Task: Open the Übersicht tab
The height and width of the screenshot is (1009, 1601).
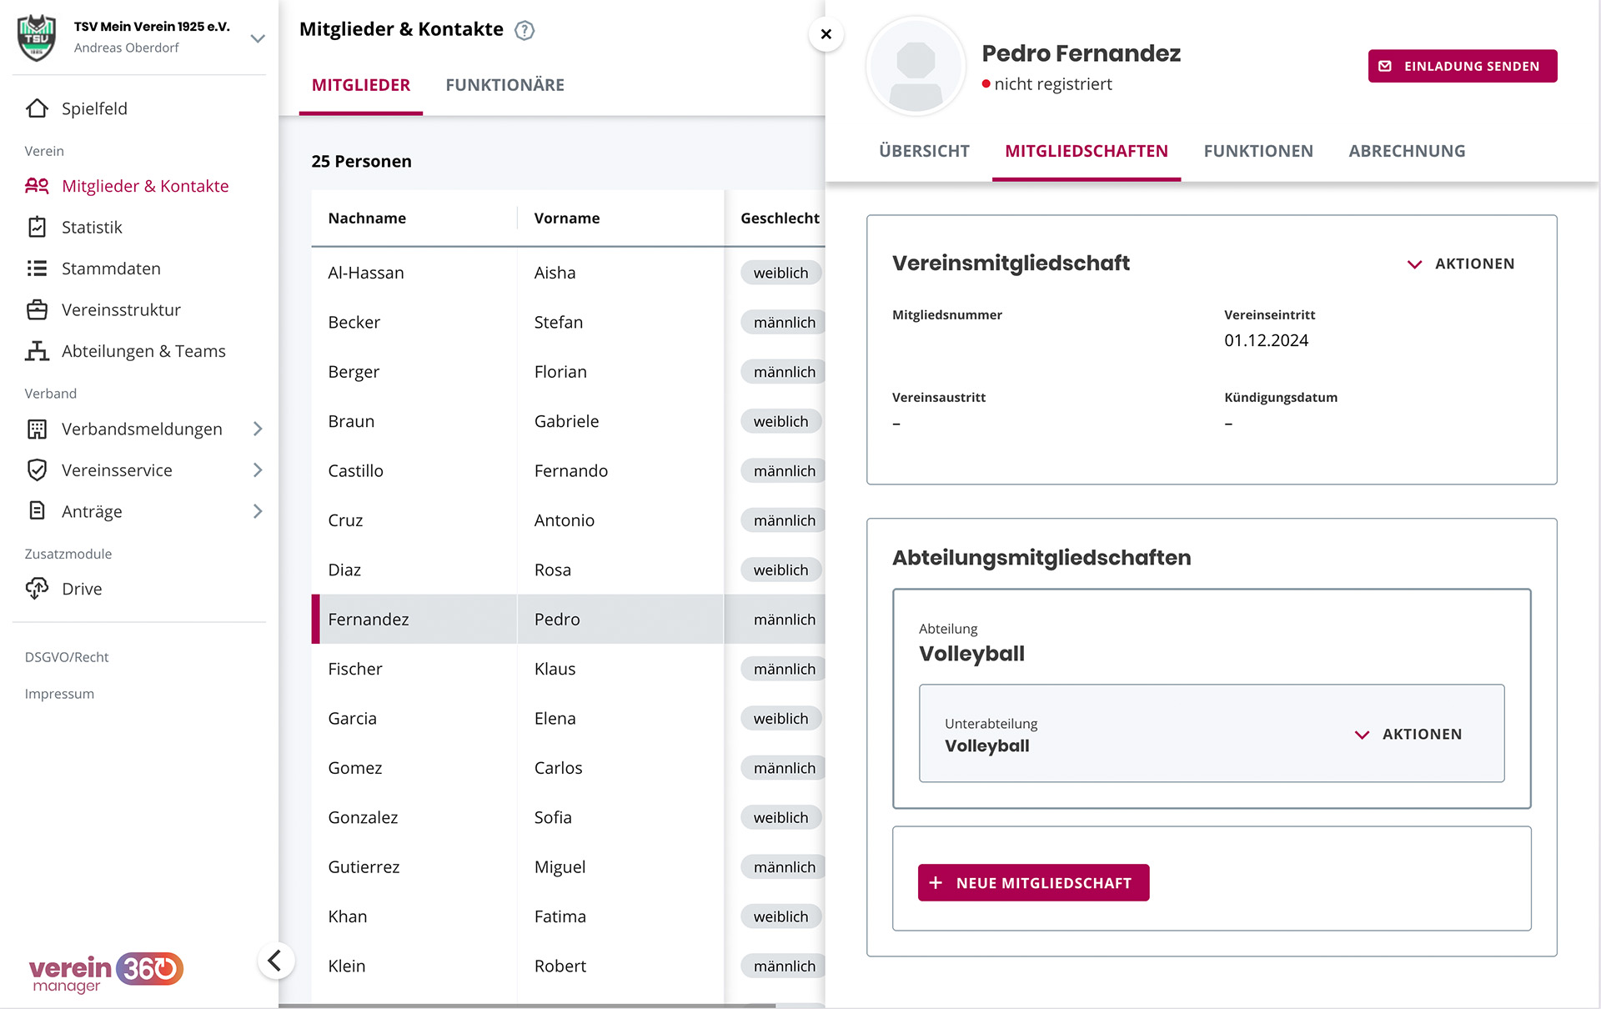Action: click(x=924, y=151)
